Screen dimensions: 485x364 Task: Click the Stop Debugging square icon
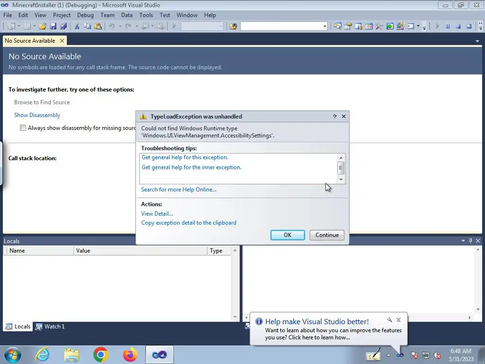tap(458, 27)
